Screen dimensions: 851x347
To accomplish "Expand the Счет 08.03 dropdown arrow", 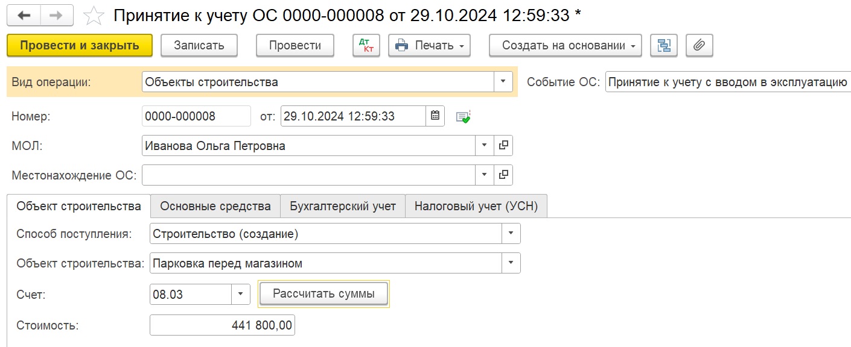I will [x=240, y=294].
